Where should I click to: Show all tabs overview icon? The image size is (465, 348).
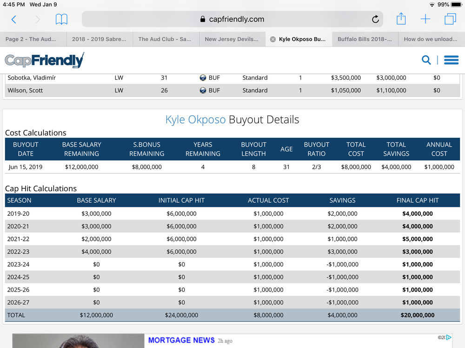coord(450,19)
